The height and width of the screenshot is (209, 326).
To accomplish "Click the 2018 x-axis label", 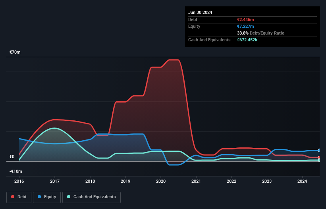I will pyautogui.click(x=90, y=181).
